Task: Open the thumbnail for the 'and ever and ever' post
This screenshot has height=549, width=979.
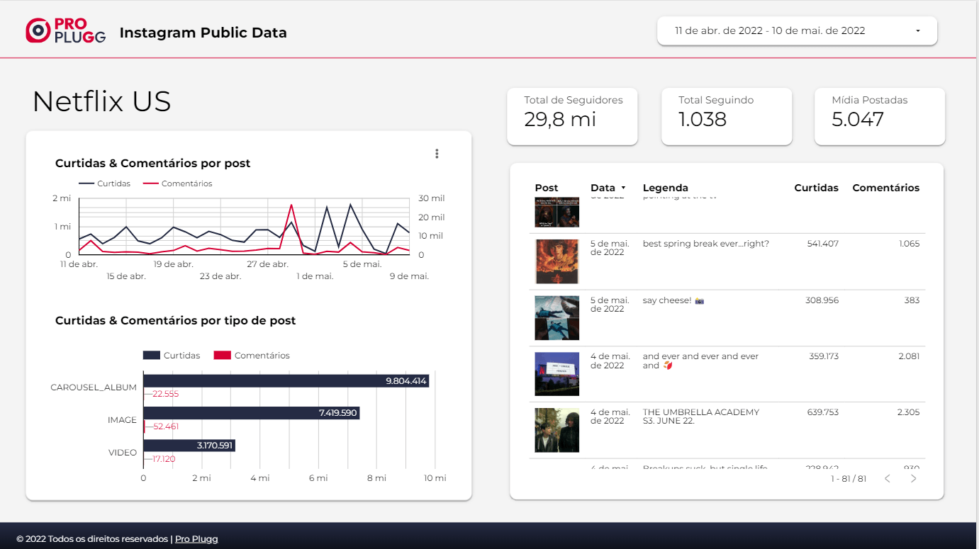Action: click(x=557, y=373)
